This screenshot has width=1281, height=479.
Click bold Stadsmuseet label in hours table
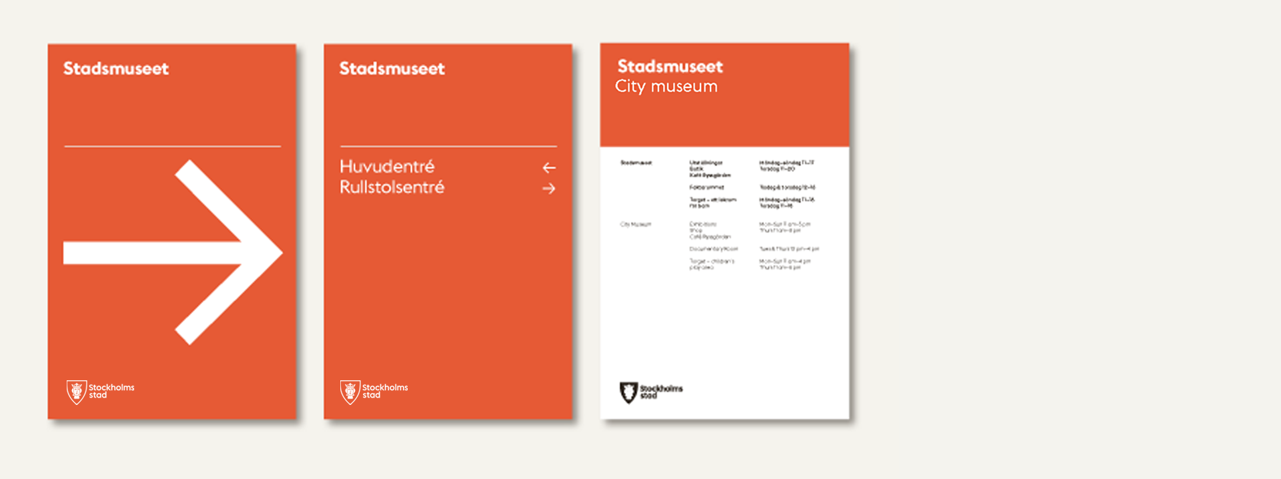point(636,163)
